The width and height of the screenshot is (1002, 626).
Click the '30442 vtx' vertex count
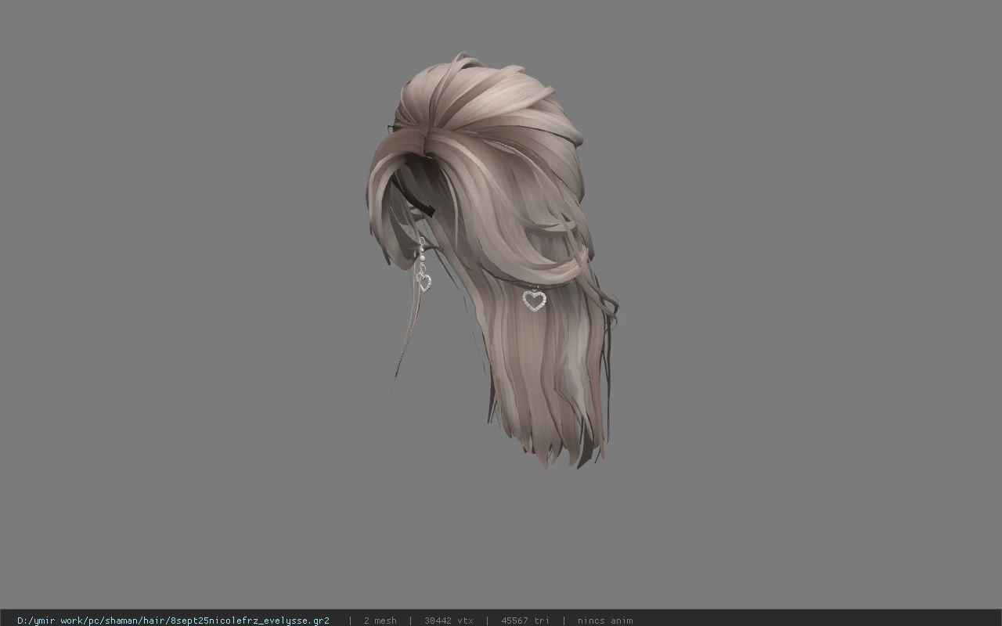coord(449,621)
